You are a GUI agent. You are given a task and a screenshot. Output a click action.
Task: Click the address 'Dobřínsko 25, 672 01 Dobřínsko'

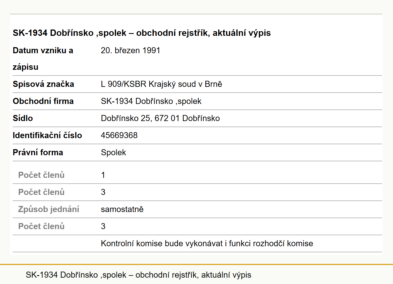tap(160, 118)
